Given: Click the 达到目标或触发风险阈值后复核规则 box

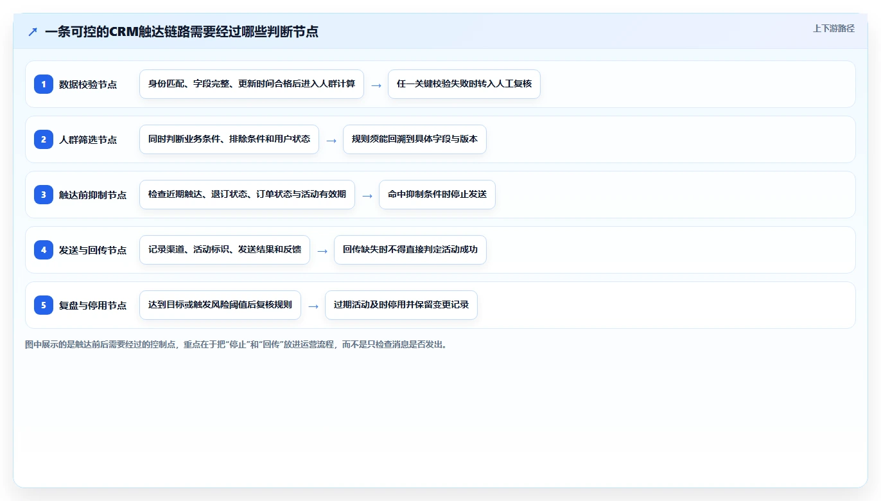Looking at the screenshot, I should (x=220, y=305).
